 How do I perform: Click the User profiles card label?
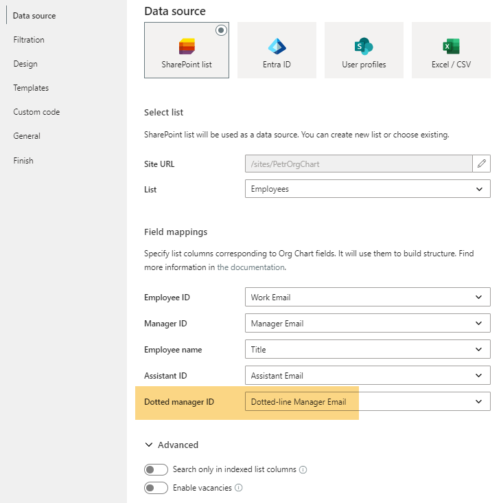pos(364,65)
